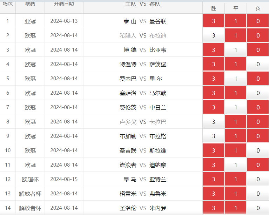Viewport: 269px width, 215px height.
Task: Deselect draw option 1 for 希腊人 VS 布拉迪
Action: (x=236, y=35)
